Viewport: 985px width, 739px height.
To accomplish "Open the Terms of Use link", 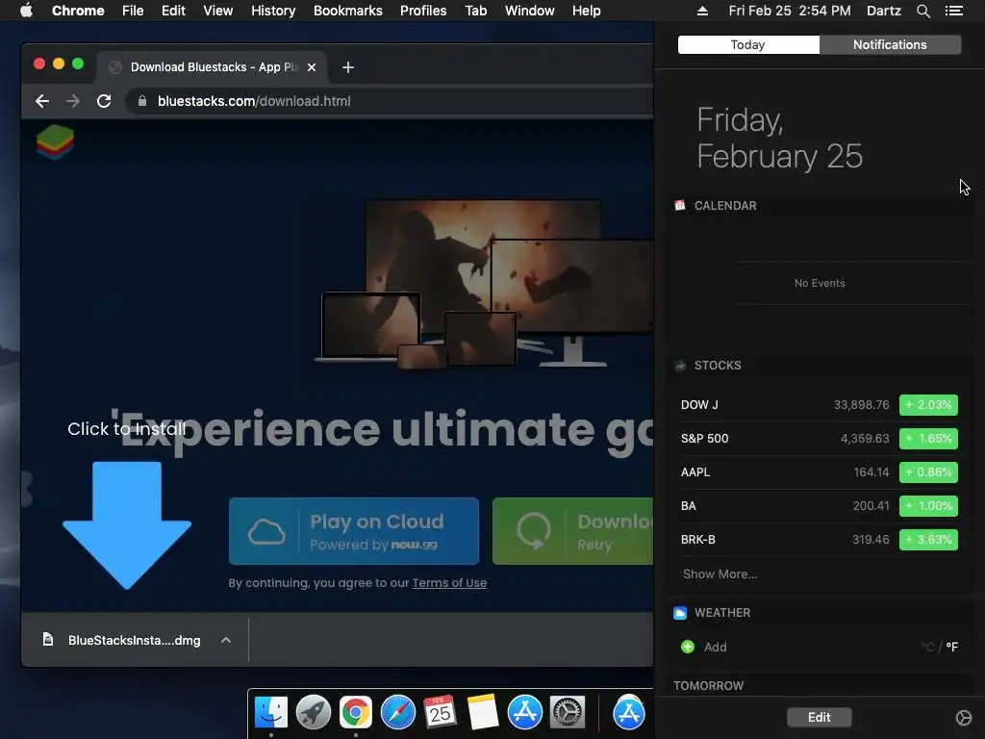I will [449, 583].
